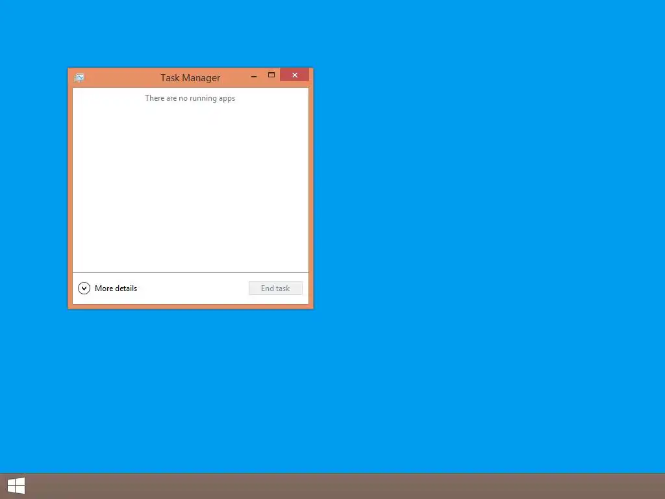Viewport: 665px width, 499px height.
Task: Click the 'More details' label
Action: (x=116, y=288)
